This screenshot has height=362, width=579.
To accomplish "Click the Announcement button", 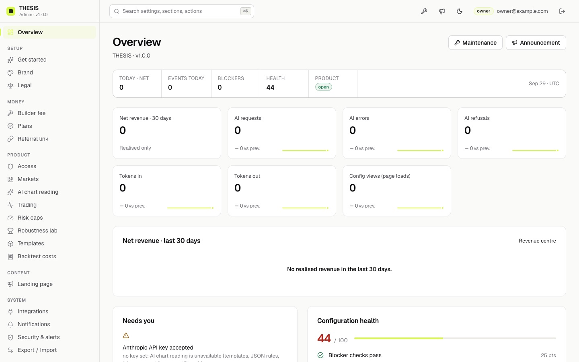I will [536, 43].
